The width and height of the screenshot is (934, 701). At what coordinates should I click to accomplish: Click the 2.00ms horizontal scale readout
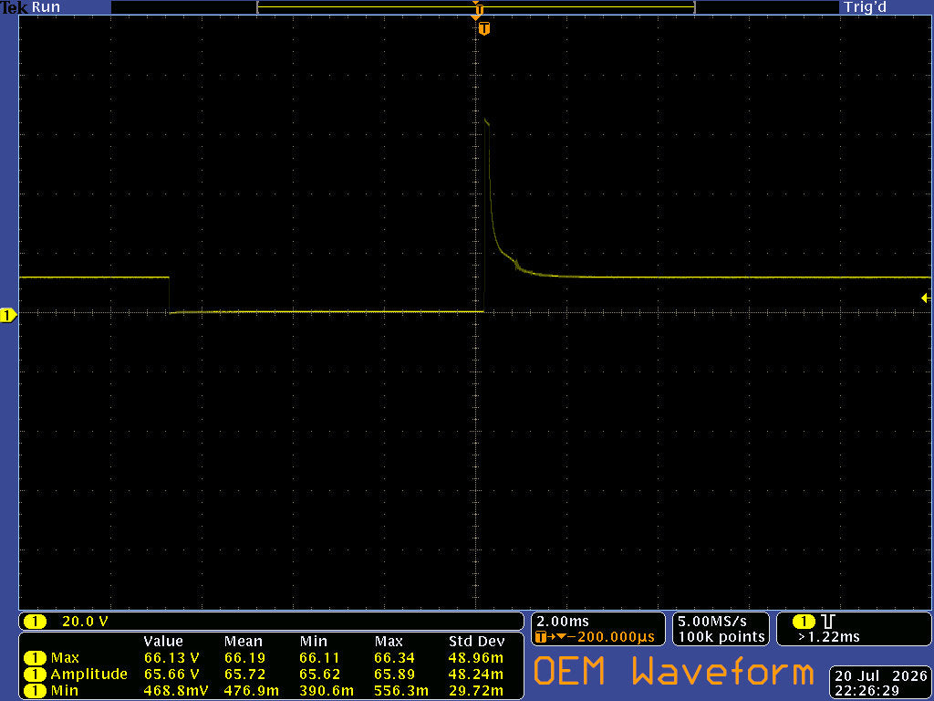(x=563, y=622)
